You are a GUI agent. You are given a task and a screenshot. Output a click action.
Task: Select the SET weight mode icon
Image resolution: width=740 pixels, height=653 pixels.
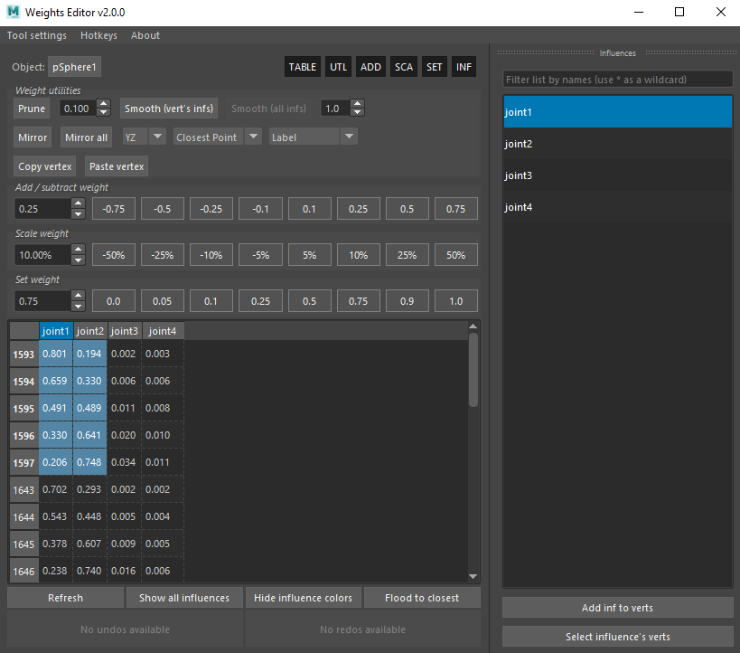(x=434, y=66)
